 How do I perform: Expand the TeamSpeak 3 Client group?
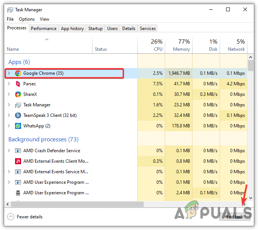coord(9,115)
